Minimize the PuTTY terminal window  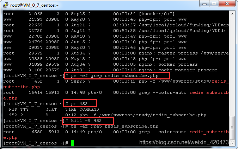[x=205, y=4]
